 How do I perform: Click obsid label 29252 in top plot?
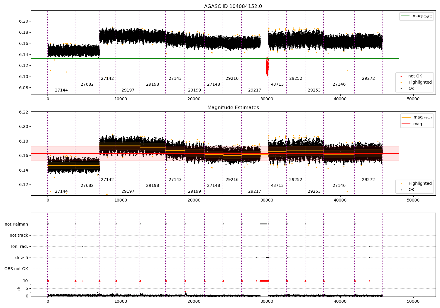tap(296, 79)
